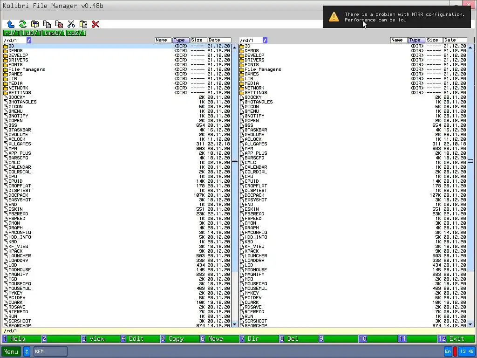
Task: Sort right panel by Type
Action: coord(416,40)
